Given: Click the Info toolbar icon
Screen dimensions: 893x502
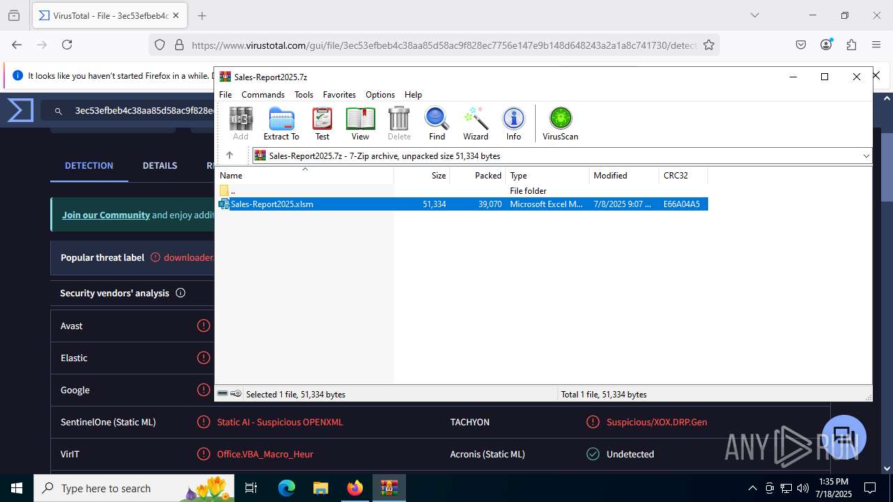Looking at the screenshot, I should pos(513,123).
